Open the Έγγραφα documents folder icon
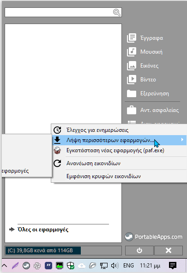This screenshot has width=187, height=273. pos(132,38)
